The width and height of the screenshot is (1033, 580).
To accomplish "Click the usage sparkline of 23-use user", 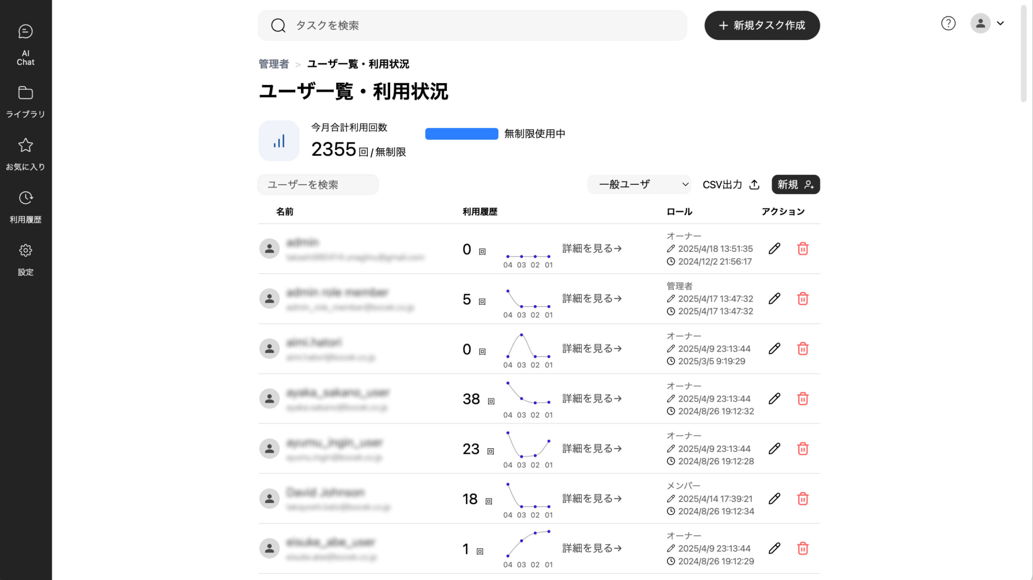I will (528, 445).
